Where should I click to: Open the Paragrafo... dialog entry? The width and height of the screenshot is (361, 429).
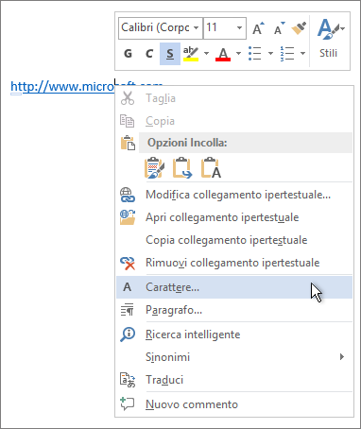(x=234, y=310)
